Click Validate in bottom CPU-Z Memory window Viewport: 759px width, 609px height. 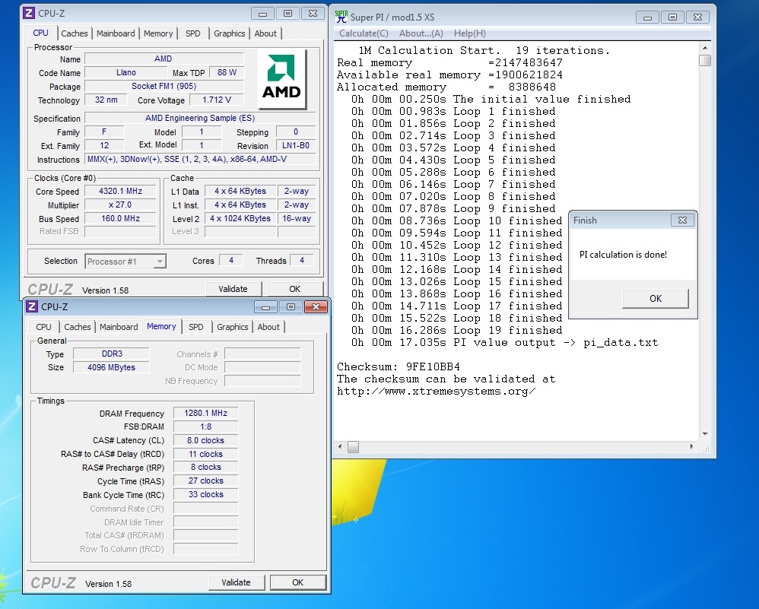pyautogui.click(x=236, y=582)
